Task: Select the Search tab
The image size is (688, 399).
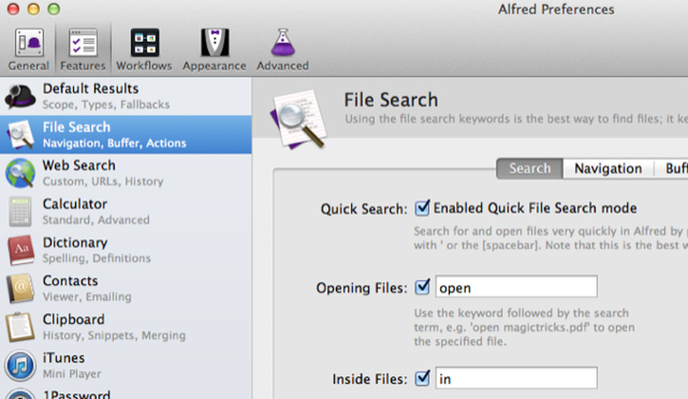Action: pyautogui.click(x=530, y=169)
